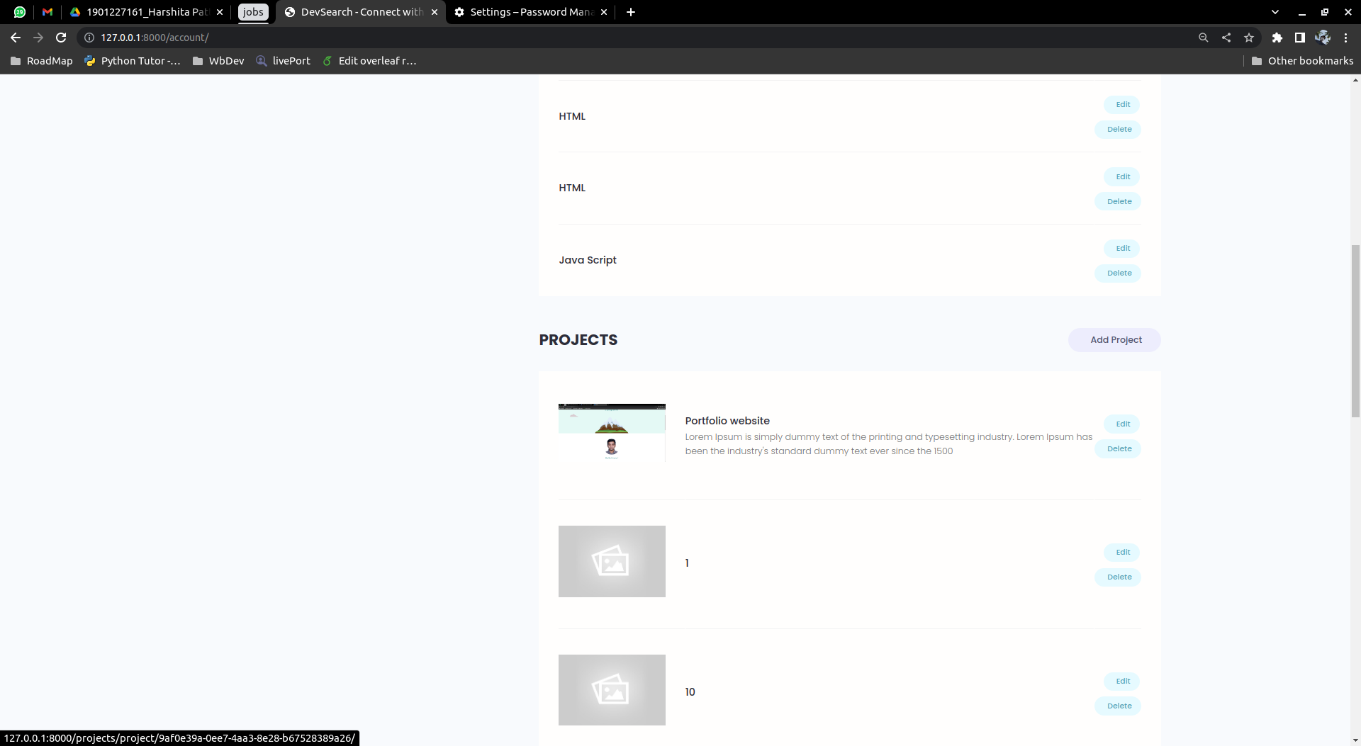Click the back navigation arrow
This screenshot has width=1361, height=746.
click(16, 38)
